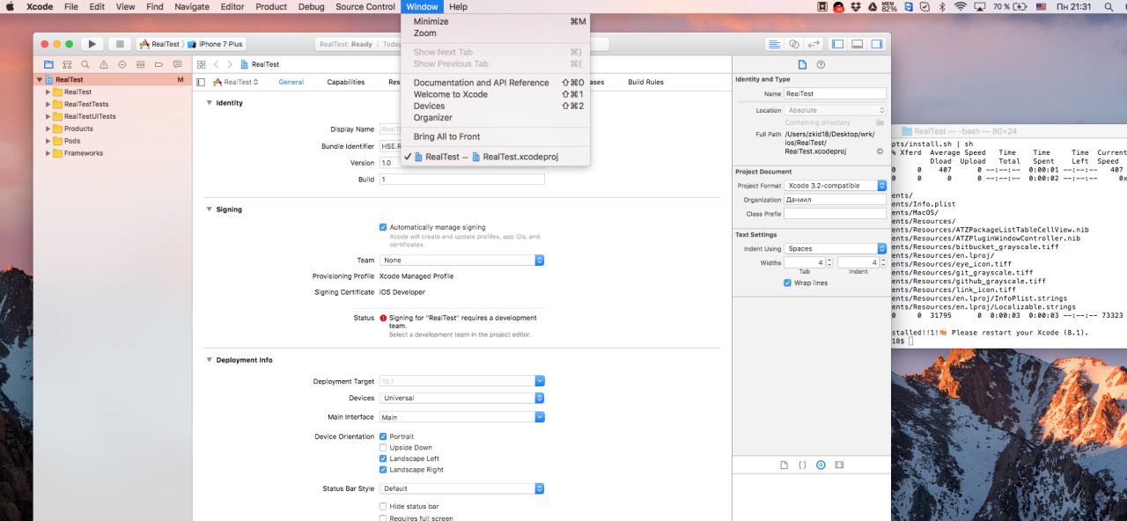Image resolution: width=1127 pixels, height=521 pixels.
Task: Toggle Wrap lines checkbox
Action: [x=787, y=283]
